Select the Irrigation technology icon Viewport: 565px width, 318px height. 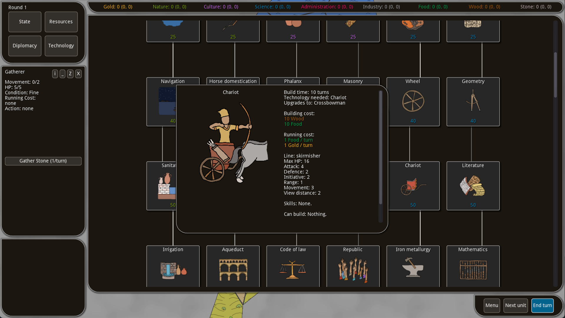pos(173,269)
